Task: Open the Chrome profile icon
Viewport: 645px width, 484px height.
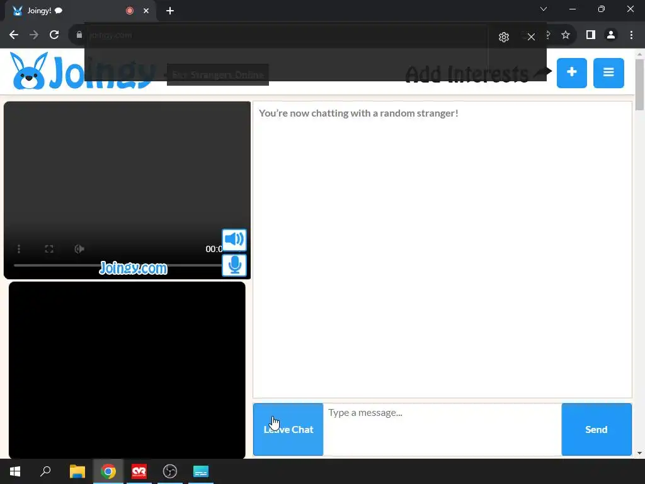Action: click(611, 35)
